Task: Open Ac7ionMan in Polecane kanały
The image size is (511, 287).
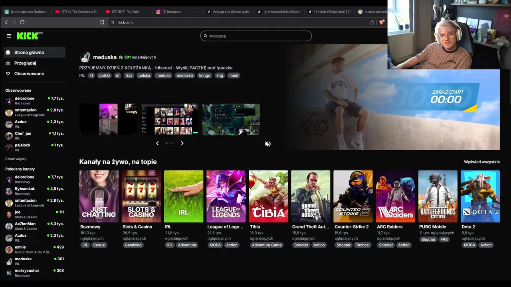Action: click(34, 226)
